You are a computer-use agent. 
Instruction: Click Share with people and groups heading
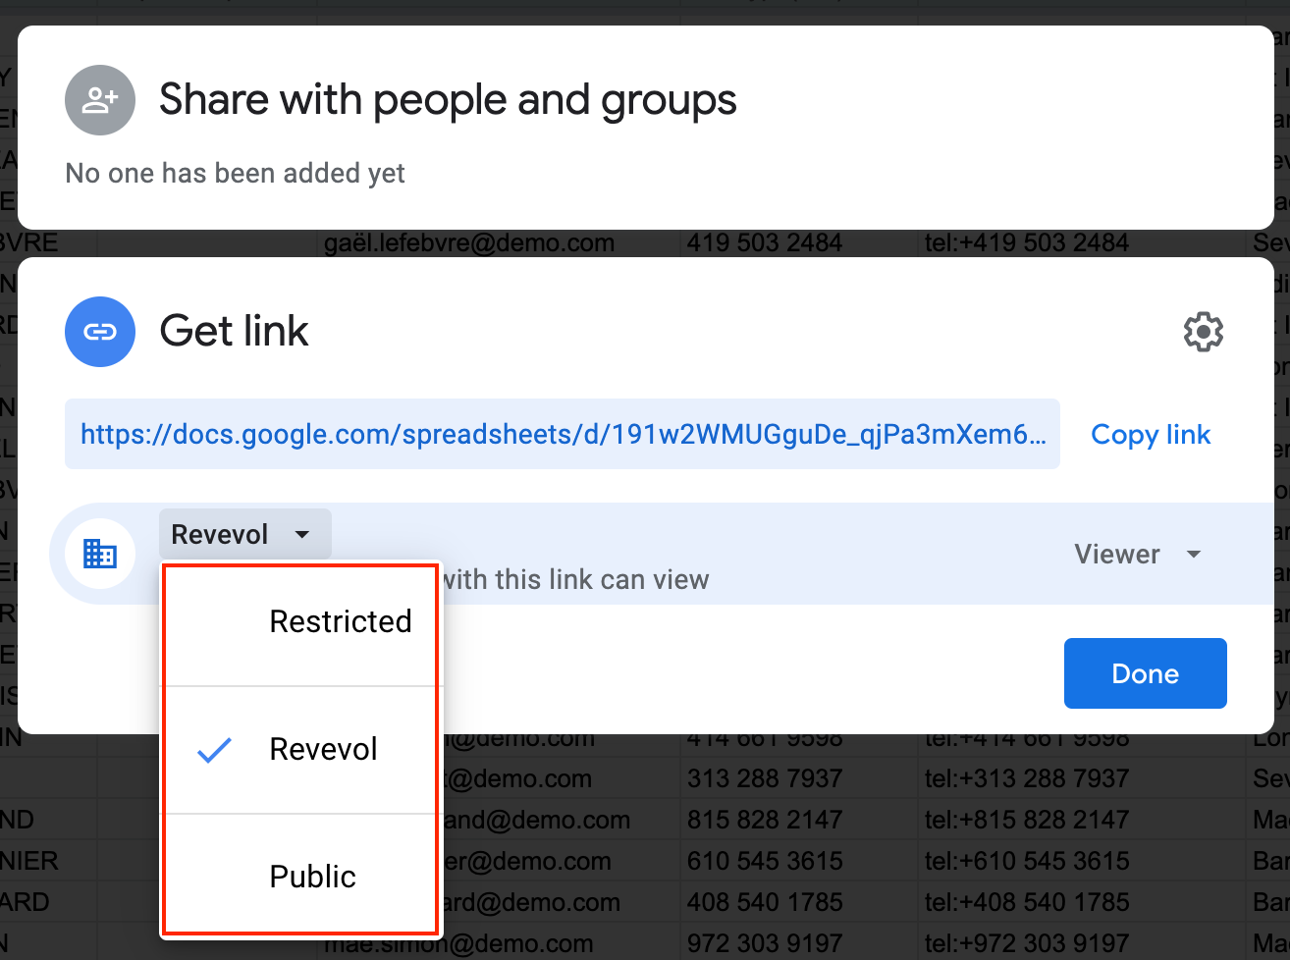tap(449, 100)
